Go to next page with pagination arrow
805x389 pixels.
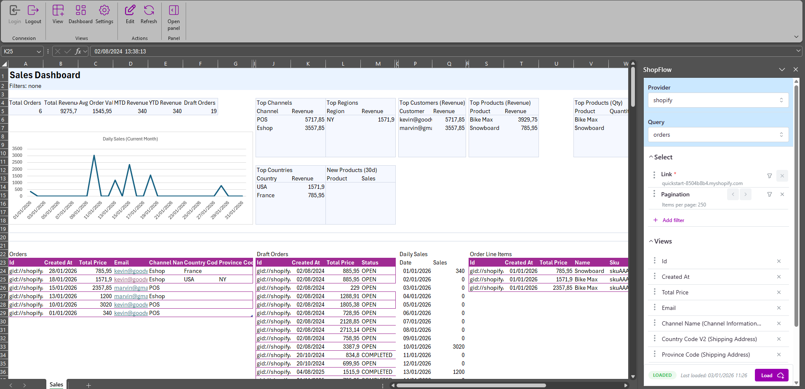745,194
